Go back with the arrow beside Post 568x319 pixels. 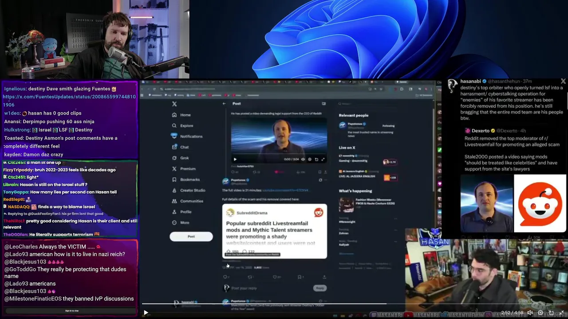coord(224,104)
